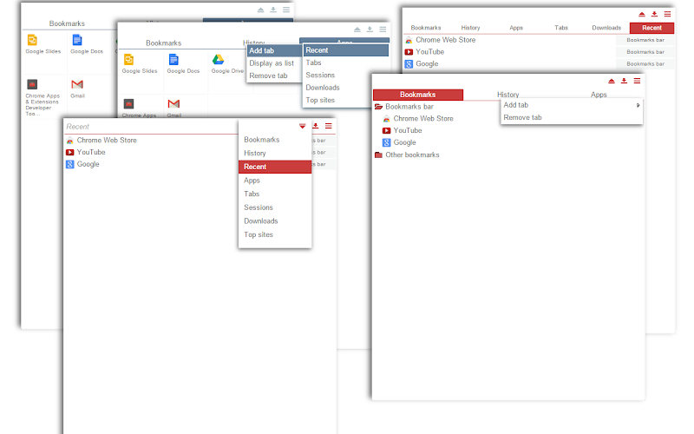Open the hamburger menu in the Recent dropdown window
Screen dimensions: 694x434
[329, 126]
